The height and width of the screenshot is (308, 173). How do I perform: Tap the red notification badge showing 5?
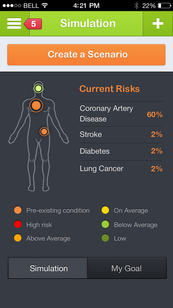pyautogui.click(x=33, y=24)
